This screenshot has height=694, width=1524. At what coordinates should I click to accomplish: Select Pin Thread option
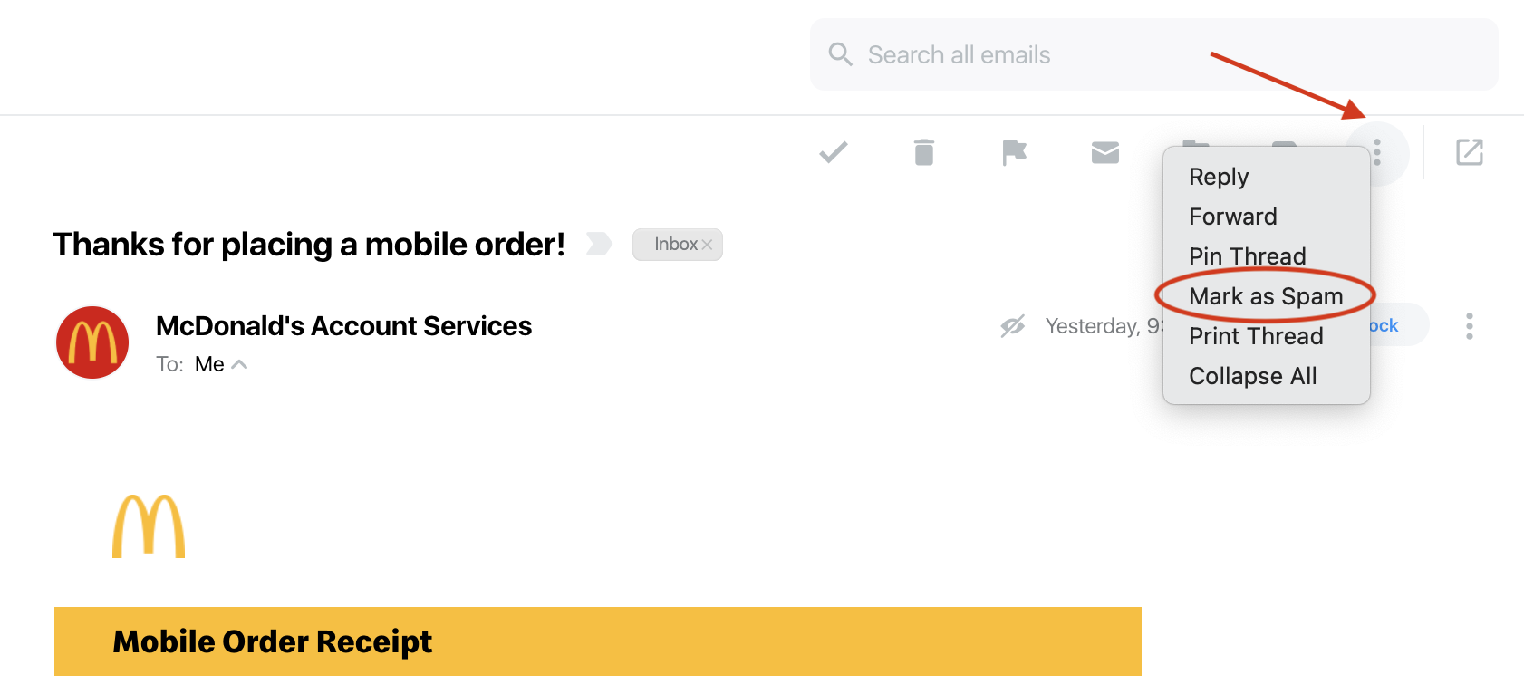point(1247,256)
